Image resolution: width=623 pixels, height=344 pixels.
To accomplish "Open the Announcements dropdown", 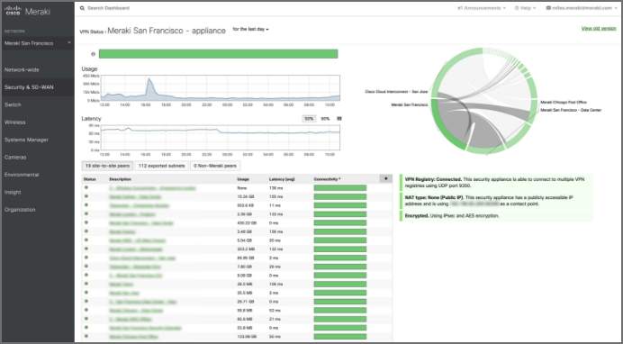I will click(x=482, y=8).
